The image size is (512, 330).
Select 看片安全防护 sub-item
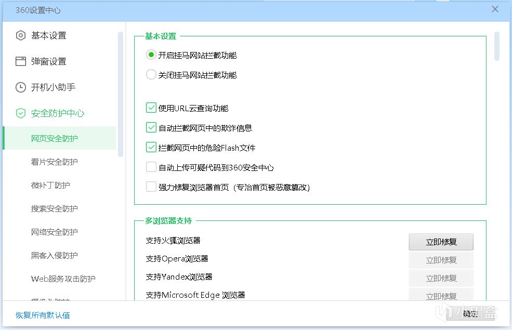coord(54,162)
